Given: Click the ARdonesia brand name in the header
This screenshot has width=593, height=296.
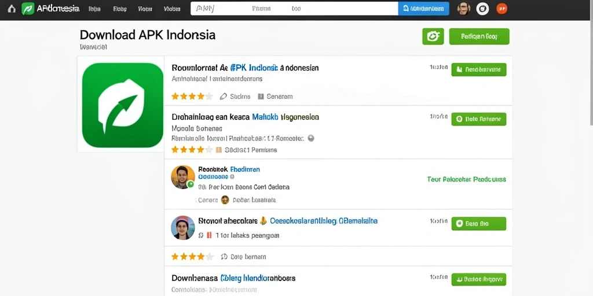Looking at the screenshot, I should click(x=57, y=9).
